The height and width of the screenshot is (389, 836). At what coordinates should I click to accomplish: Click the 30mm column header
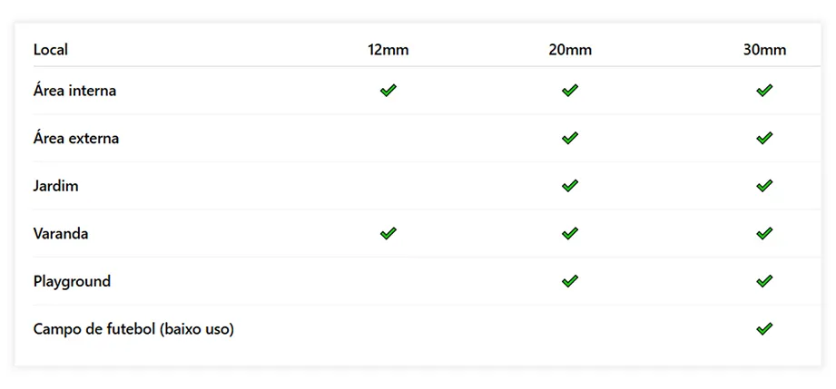[764, 50]
